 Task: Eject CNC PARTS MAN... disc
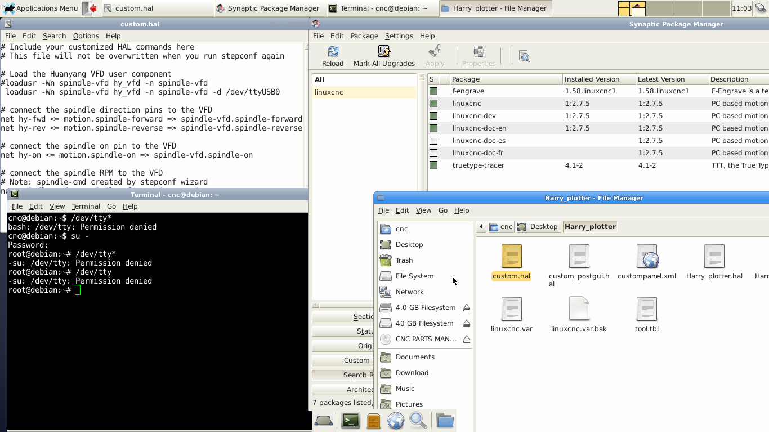(x=466, y=339)
